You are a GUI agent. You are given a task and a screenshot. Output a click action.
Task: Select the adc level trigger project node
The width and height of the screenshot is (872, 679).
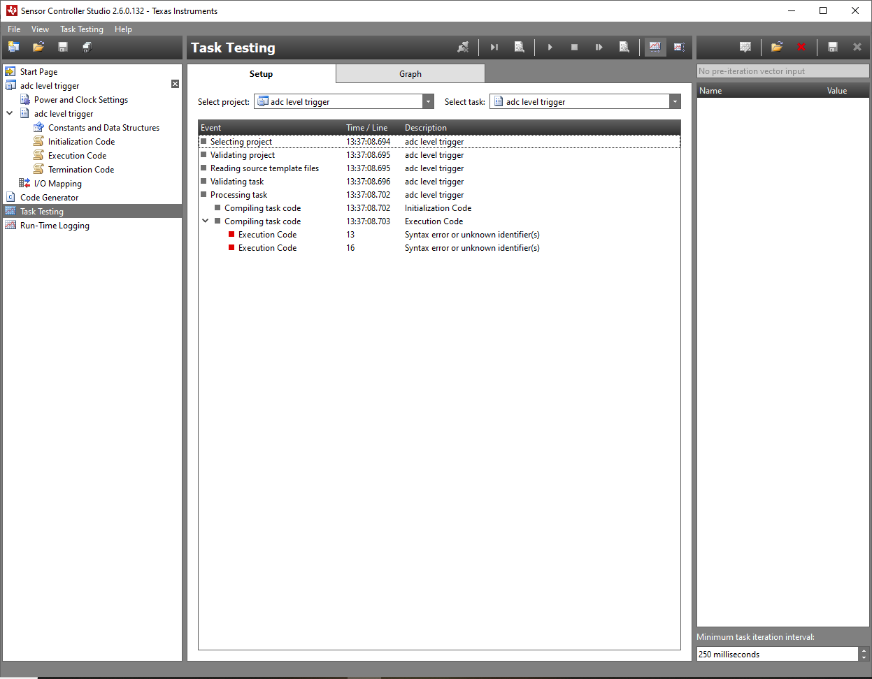tap(50, 85)
